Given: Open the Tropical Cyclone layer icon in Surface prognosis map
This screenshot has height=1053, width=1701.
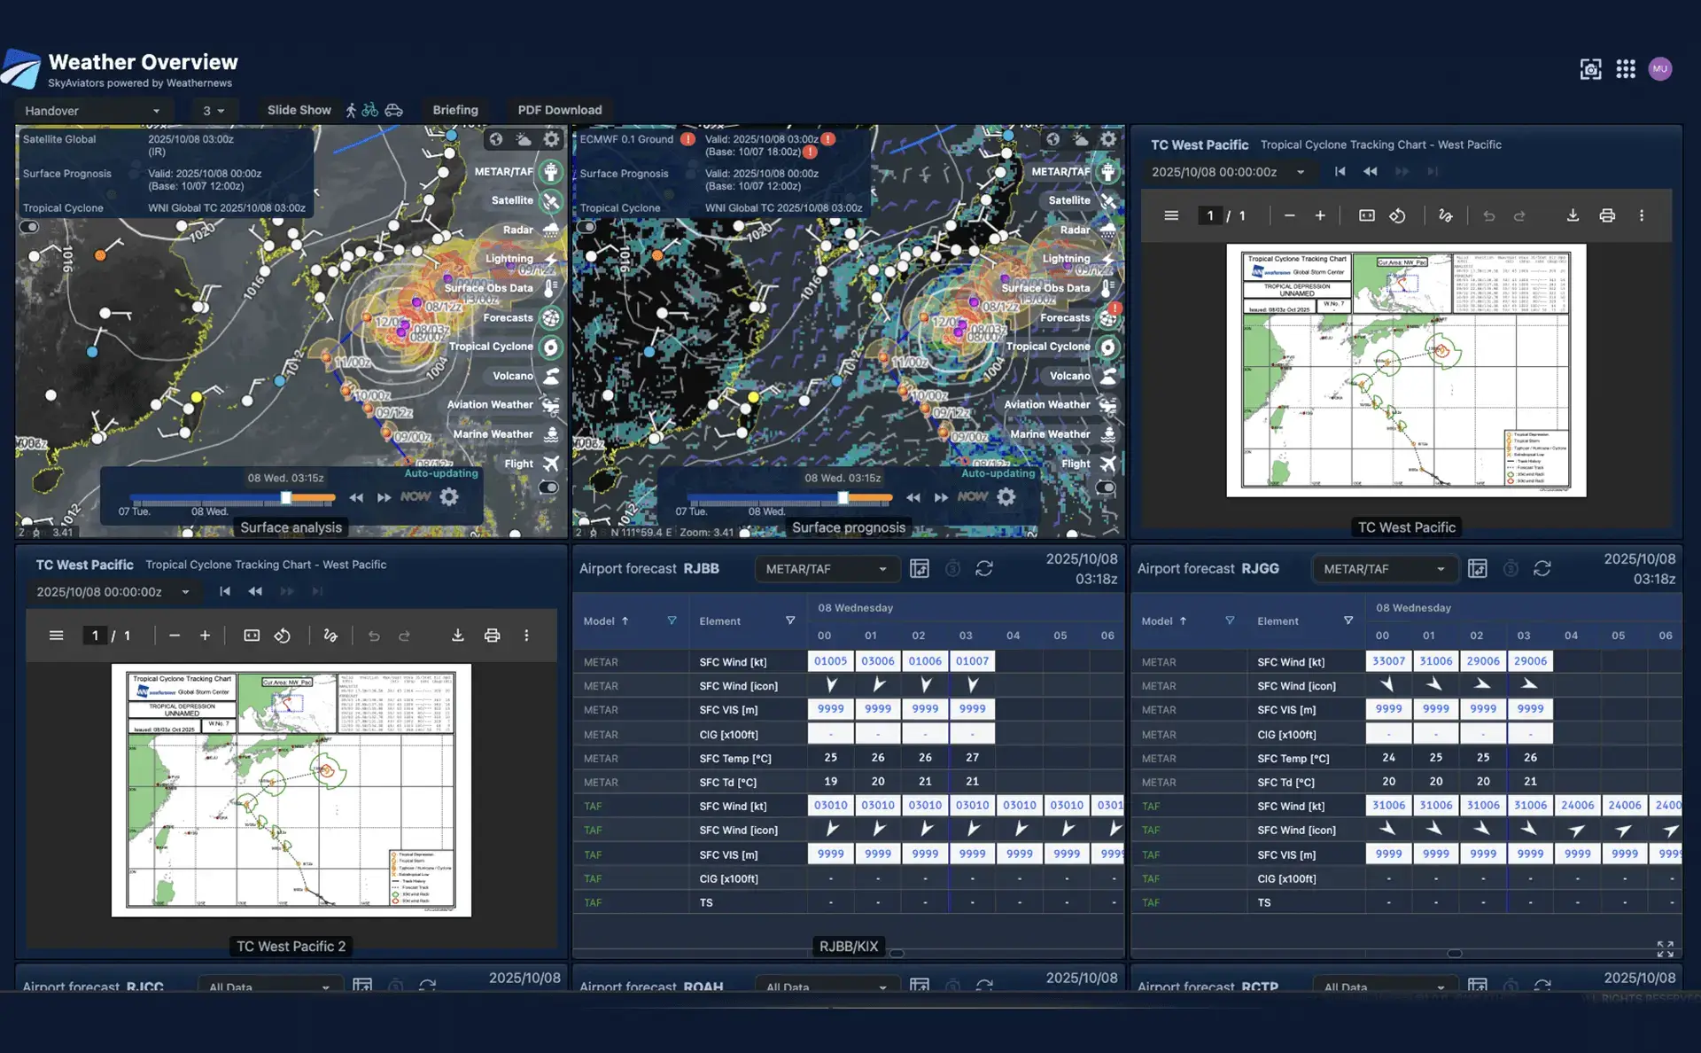Looking at the screenshot, I should coord(1107,347).
